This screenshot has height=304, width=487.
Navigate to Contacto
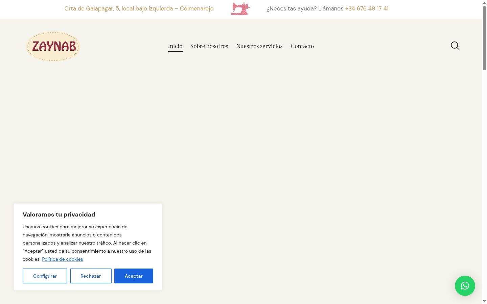click(302, 46)
